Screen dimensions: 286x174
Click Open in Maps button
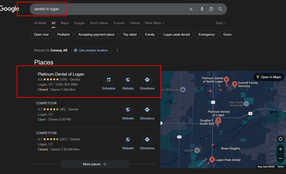click(269, 77)
